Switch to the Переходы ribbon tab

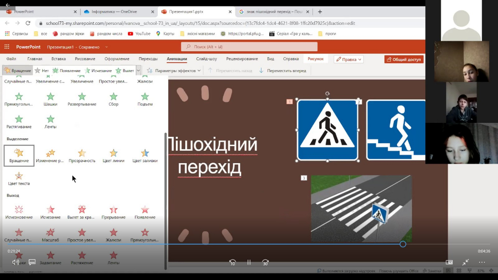[148, 59]
